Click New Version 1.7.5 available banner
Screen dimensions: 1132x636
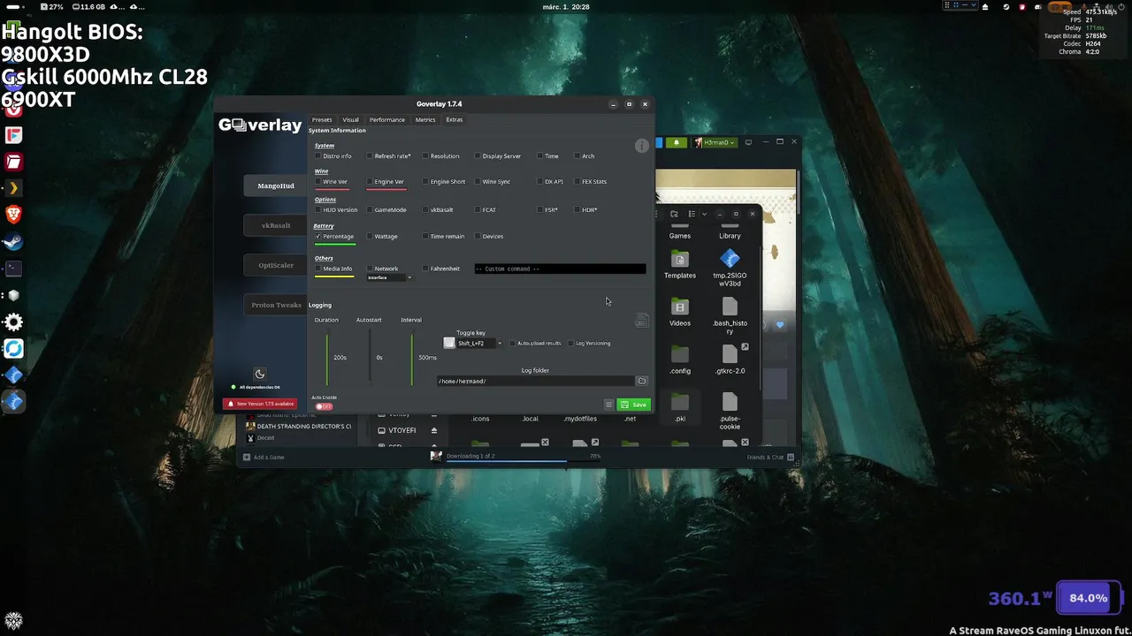coord(261,404)
